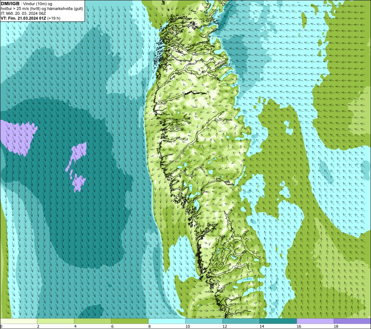Select the darker purple above-18 m/s scale swatch

pyautogui.click(x=352, y=321)
